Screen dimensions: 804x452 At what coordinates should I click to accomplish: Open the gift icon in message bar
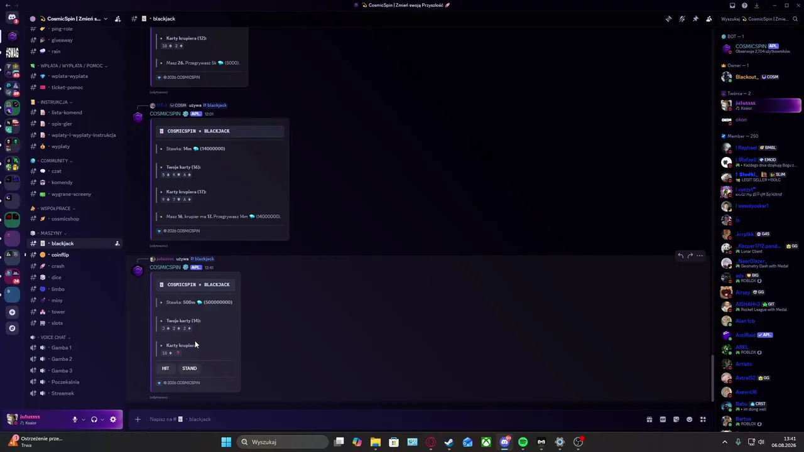pyautogui.click(x=649, y=419)
